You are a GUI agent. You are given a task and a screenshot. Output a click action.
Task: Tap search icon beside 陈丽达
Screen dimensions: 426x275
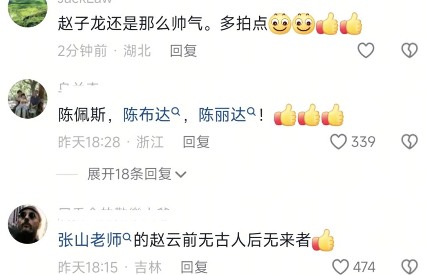tap(252, 112)
